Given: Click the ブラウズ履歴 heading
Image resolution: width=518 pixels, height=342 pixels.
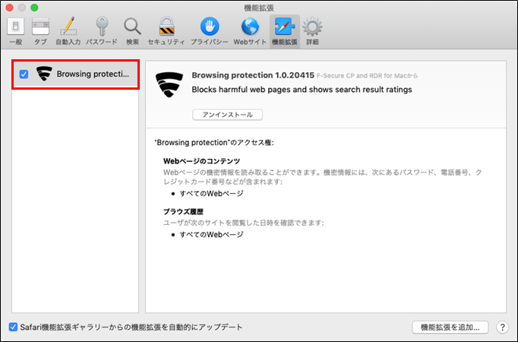Looking at the screenshot, I should pos(183,212).
